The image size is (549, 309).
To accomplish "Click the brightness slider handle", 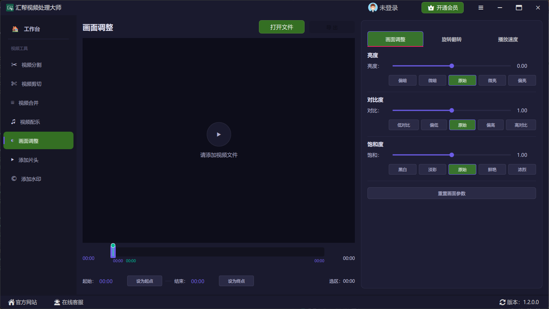I will click(452, 66).
